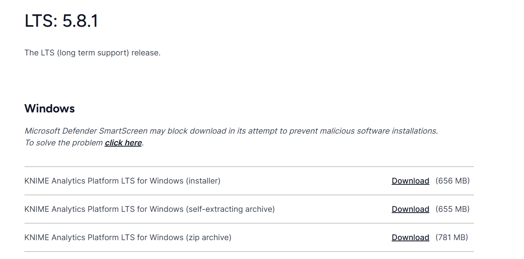524x259 pixels.
Task: Click the '5.8.1' version number in heading
Action: [x=80, y=21]
